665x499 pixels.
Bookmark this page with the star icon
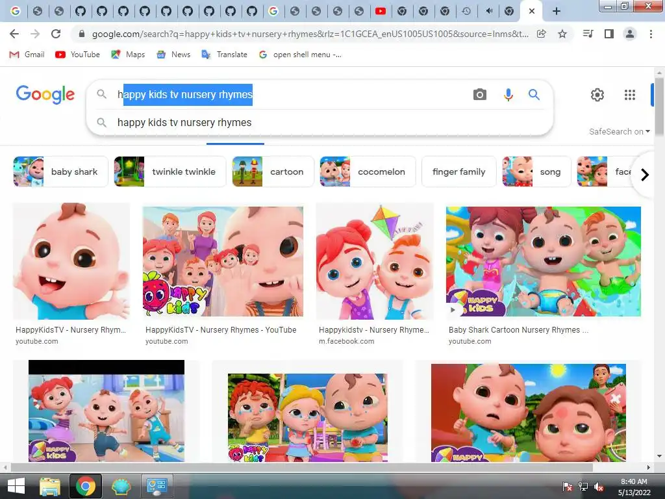[x=562, y=34]
